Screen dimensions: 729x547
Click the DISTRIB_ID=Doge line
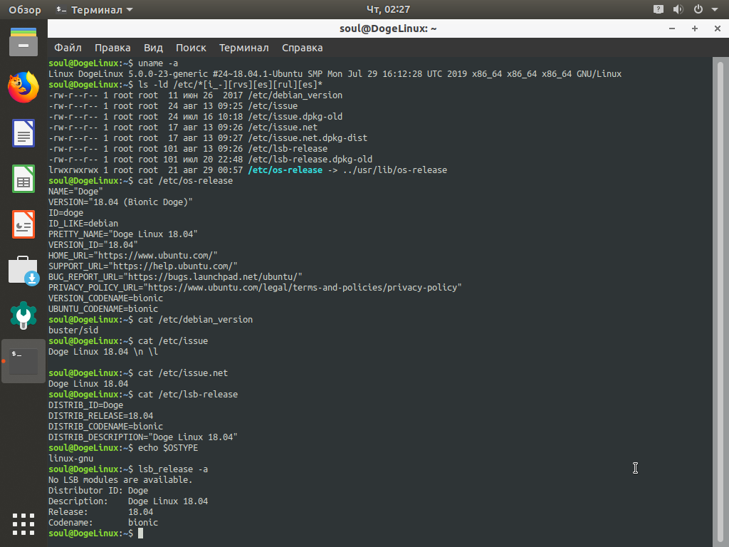click(86, 405)
